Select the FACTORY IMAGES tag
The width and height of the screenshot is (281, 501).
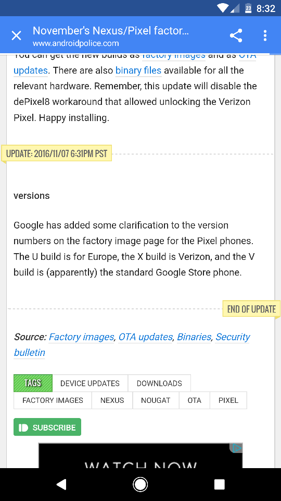pos(53,400)
